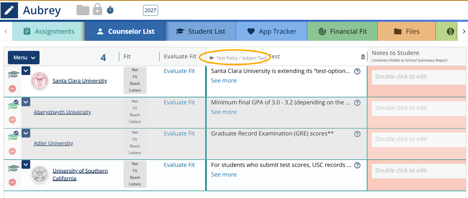Open the Aberystwyth University link
The image size is (468, 198).
(x=62, y=112)
